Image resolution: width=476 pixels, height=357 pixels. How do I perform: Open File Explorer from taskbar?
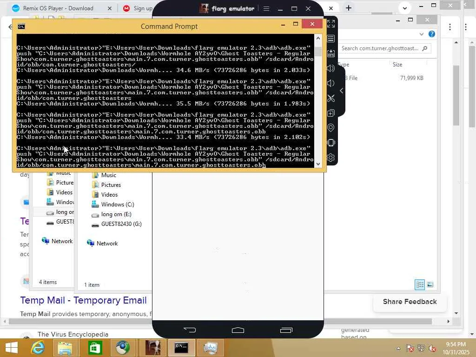65,348
